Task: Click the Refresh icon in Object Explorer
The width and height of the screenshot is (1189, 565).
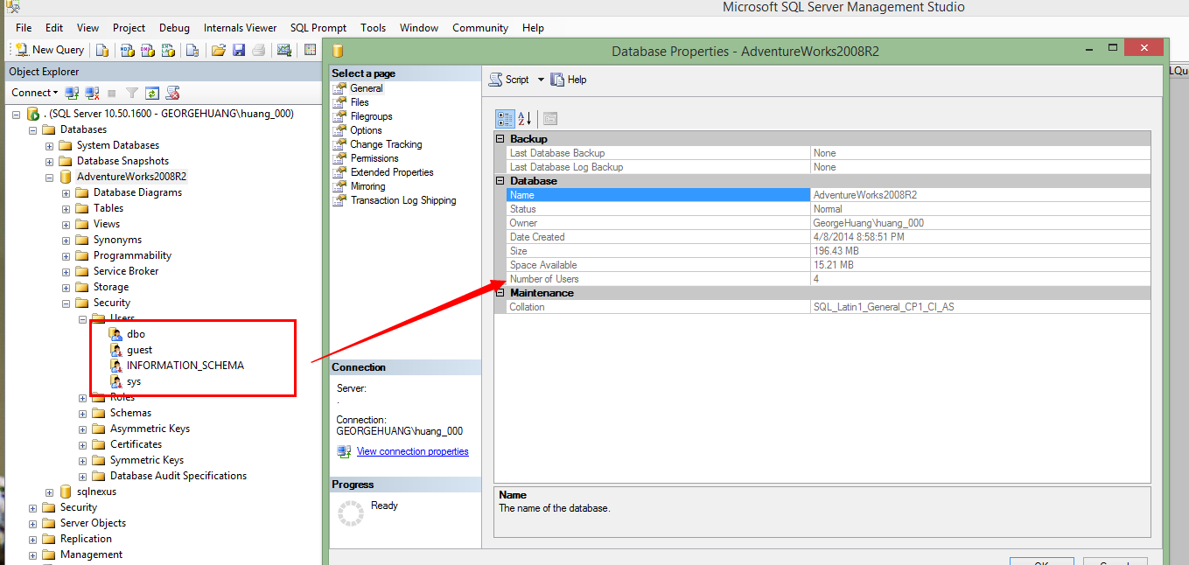Action: pos(152,93)
